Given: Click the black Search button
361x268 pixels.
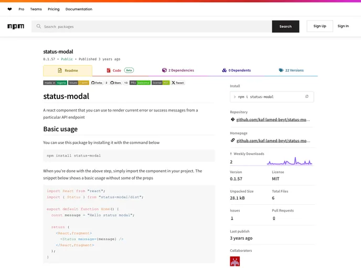Looking at the screenshot, I should point(285,26).
